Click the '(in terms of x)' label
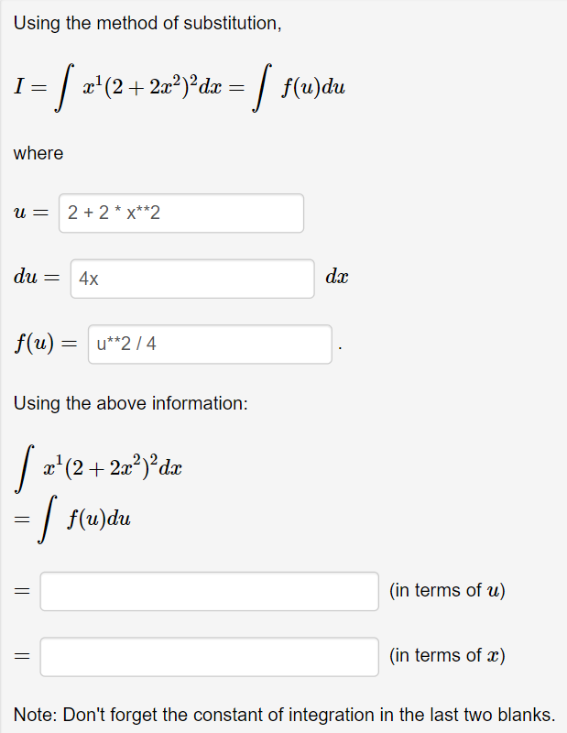 445,656
